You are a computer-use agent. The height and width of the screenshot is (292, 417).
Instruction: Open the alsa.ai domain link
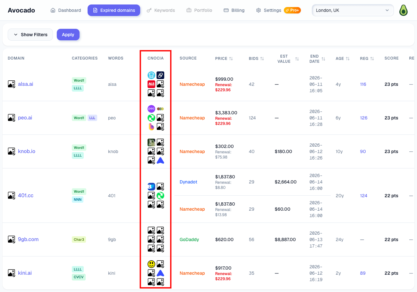tap(26, 84)
